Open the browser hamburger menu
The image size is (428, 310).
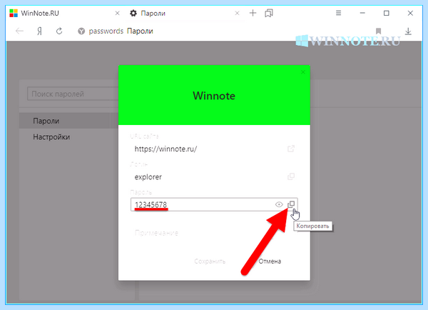tap(338, 13)
